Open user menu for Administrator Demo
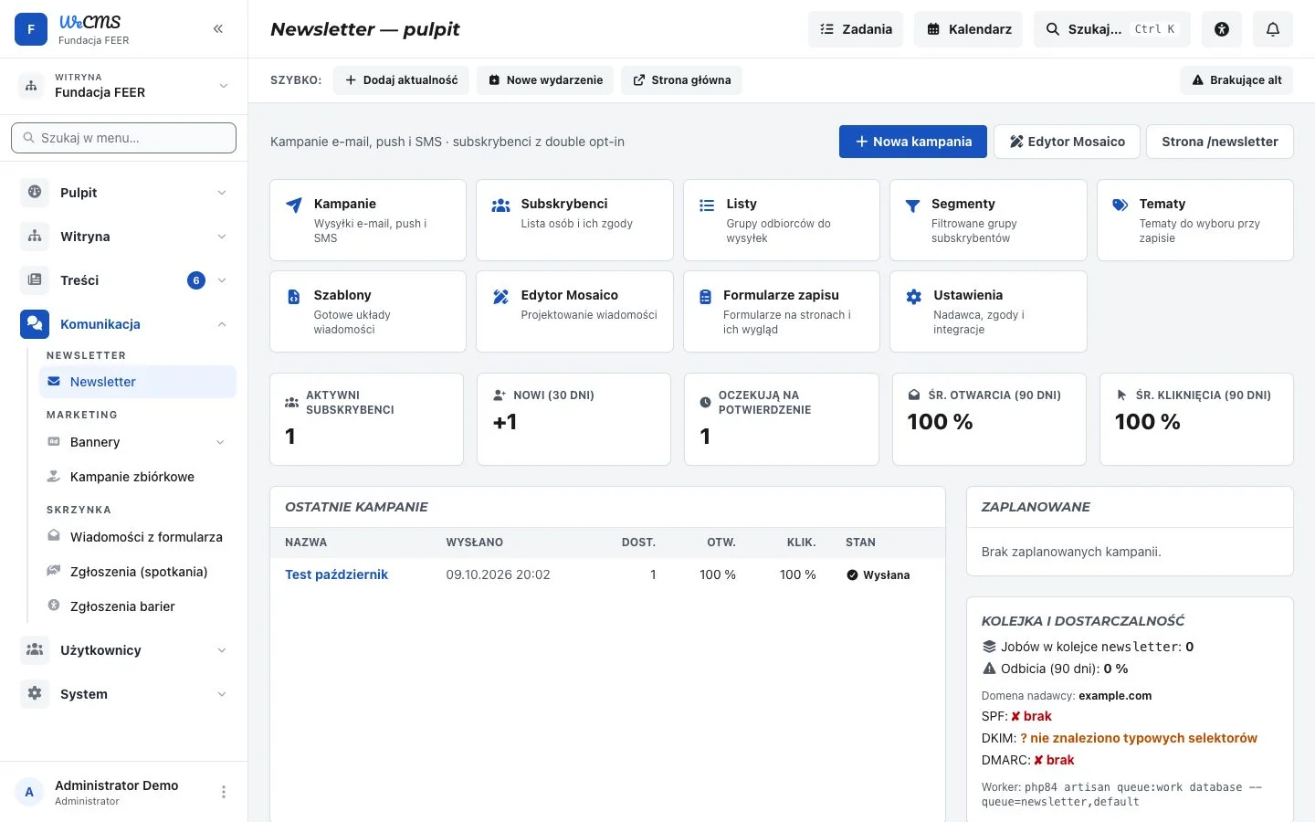Image resolution: width=1315 pixels, height=822 pixels. pos(224,792)
